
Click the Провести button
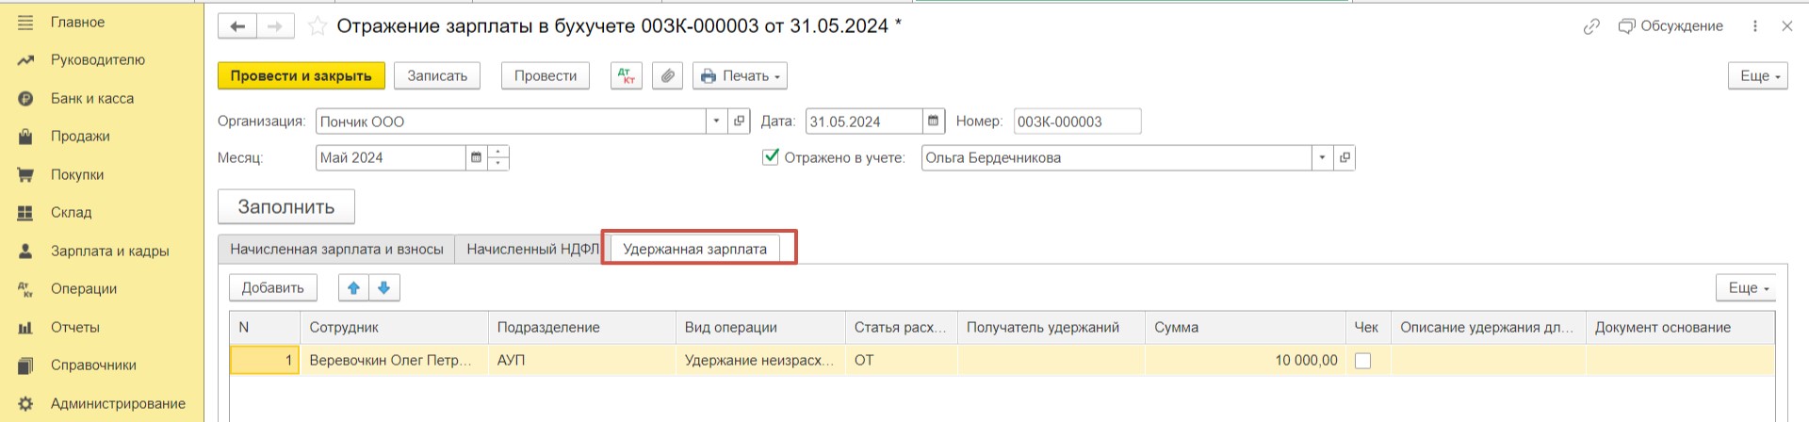546,75
